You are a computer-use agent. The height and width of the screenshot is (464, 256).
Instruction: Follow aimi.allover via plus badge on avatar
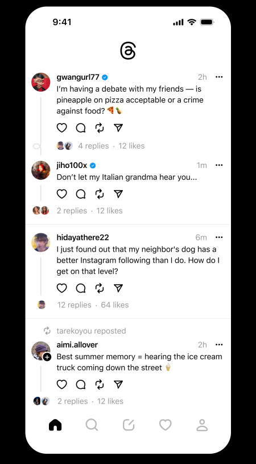click(x=47, y=357)
